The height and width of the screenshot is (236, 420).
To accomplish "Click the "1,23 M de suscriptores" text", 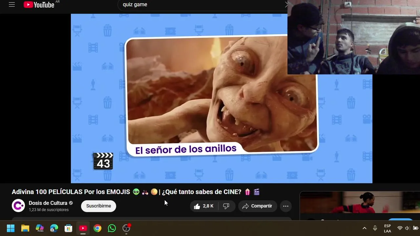I will pos(49,210).
